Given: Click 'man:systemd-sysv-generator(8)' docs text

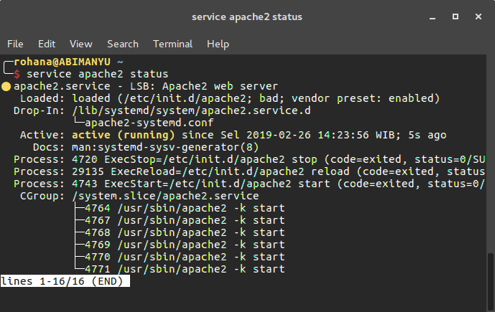Looking at the screenshot, I should tap(165, 147).
